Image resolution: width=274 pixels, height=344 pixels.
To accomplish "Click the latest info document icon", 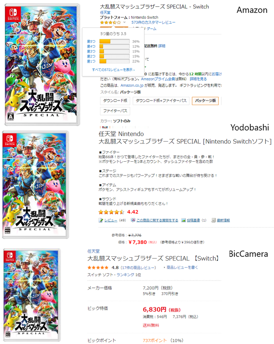I will (213, 220).
